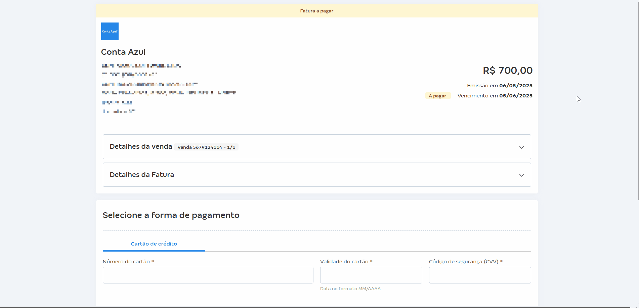Screen dimensions: 639x308
Task: Select the A pagar status badge
Action: tap(437, 95)
